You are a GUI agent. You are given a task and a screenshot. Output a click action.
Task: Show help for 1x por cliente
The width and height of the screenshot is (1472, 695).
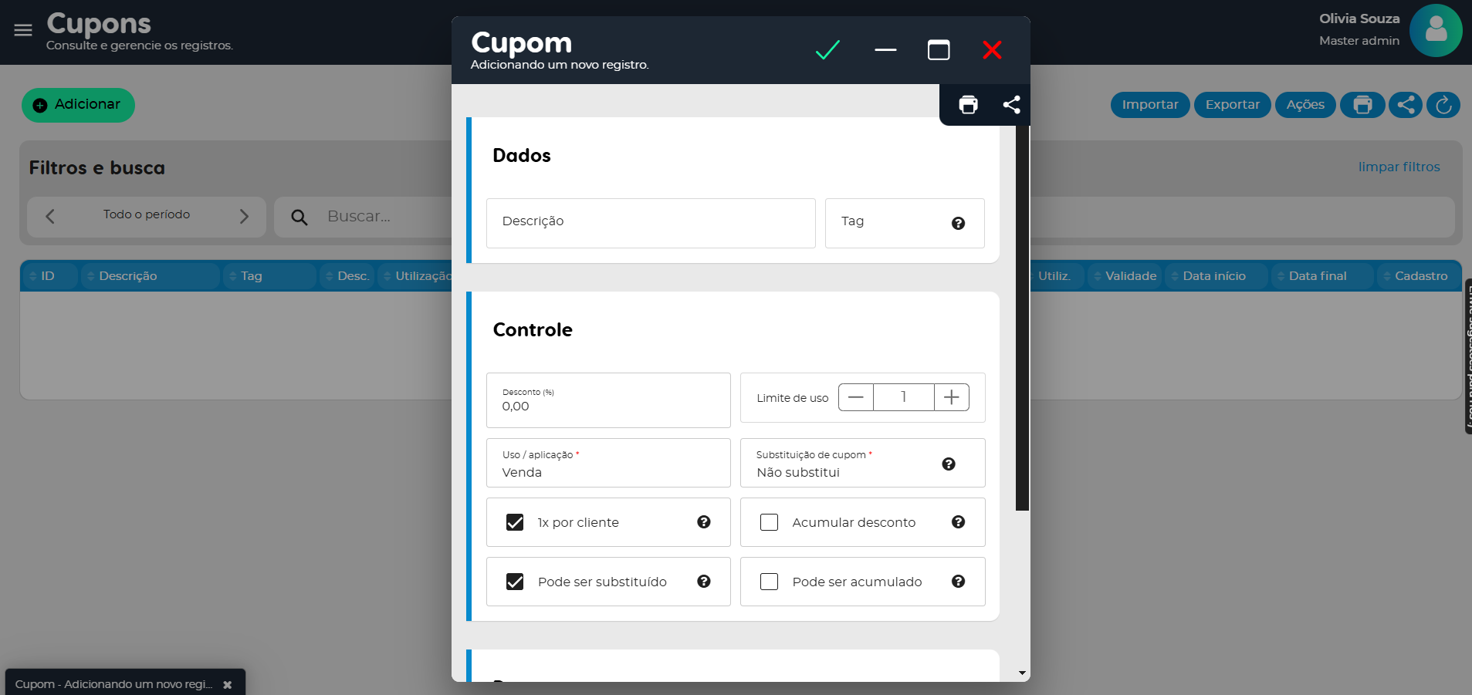(703, 522)
